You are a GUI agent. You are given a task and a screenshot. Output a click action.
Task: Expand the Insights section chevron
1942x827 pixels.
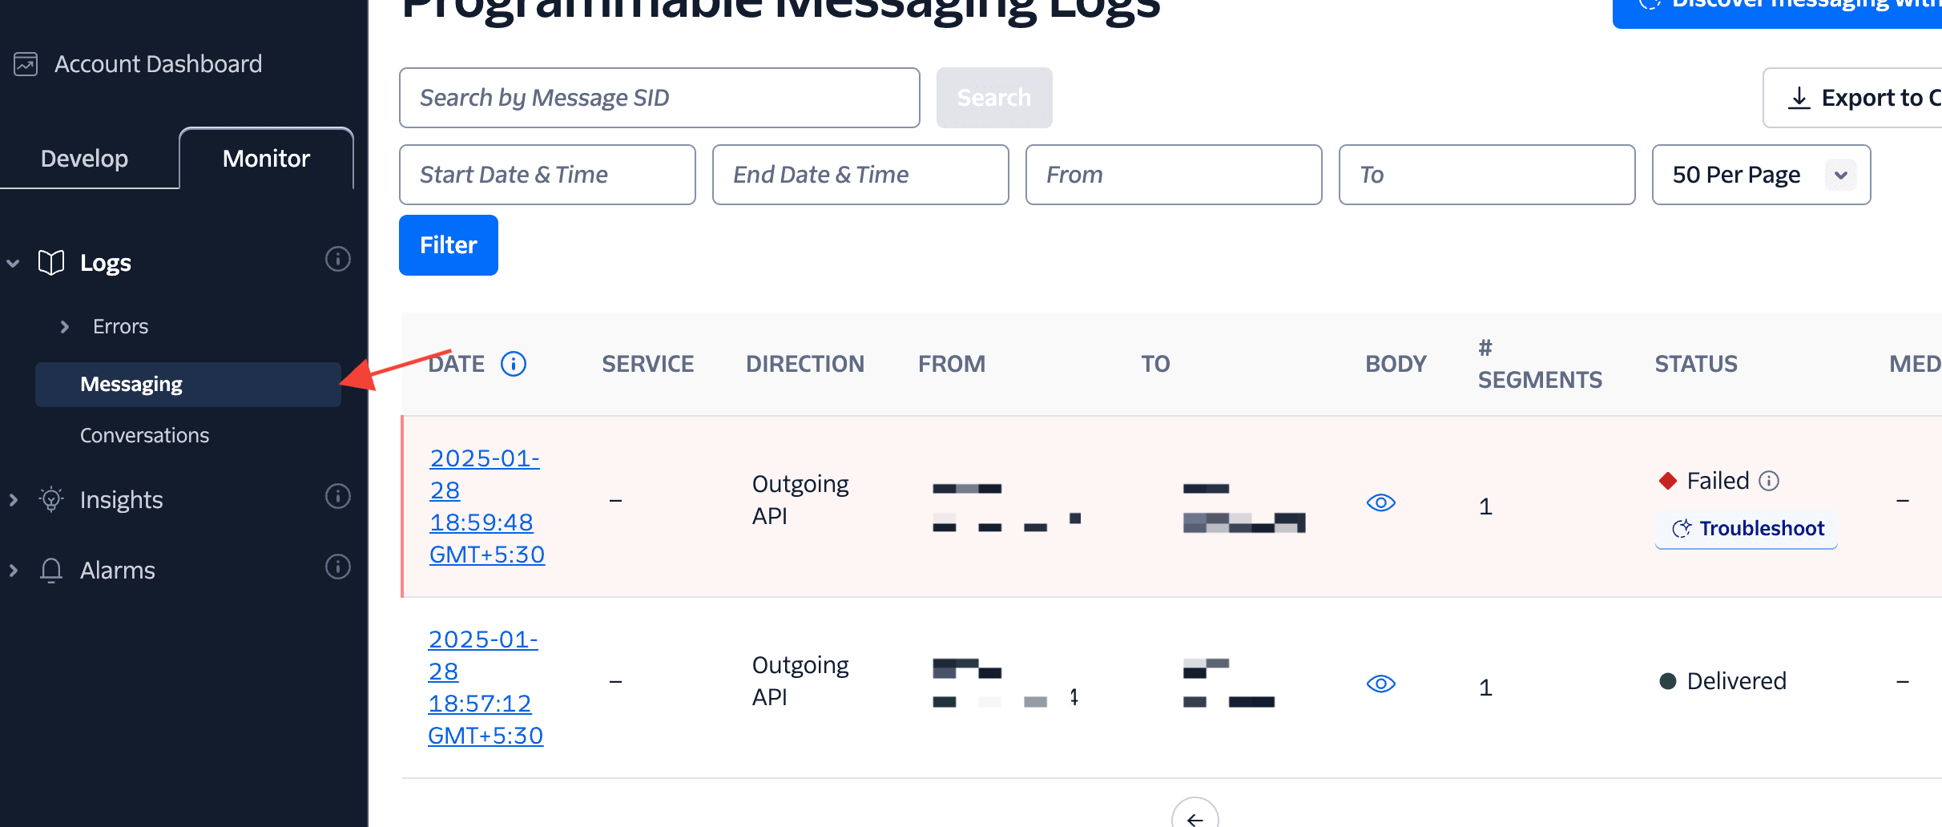[x=14, y=500]
